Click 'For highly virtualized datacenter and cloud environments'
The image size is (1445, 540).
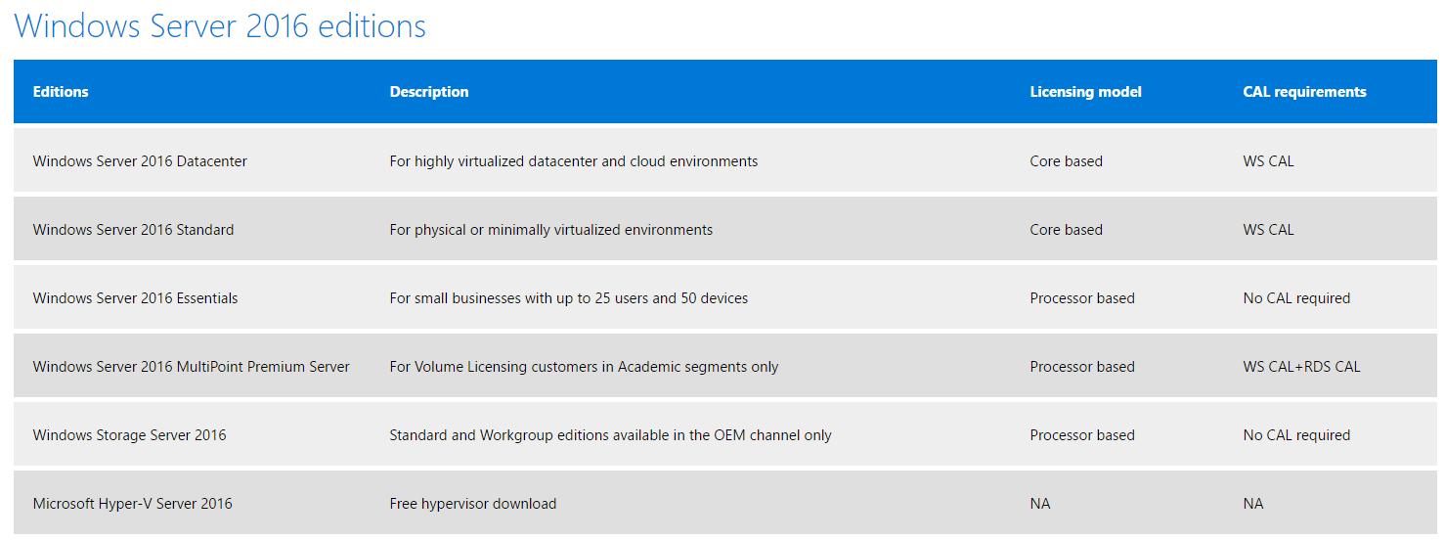pyautogui.click(x=574, y=161)
